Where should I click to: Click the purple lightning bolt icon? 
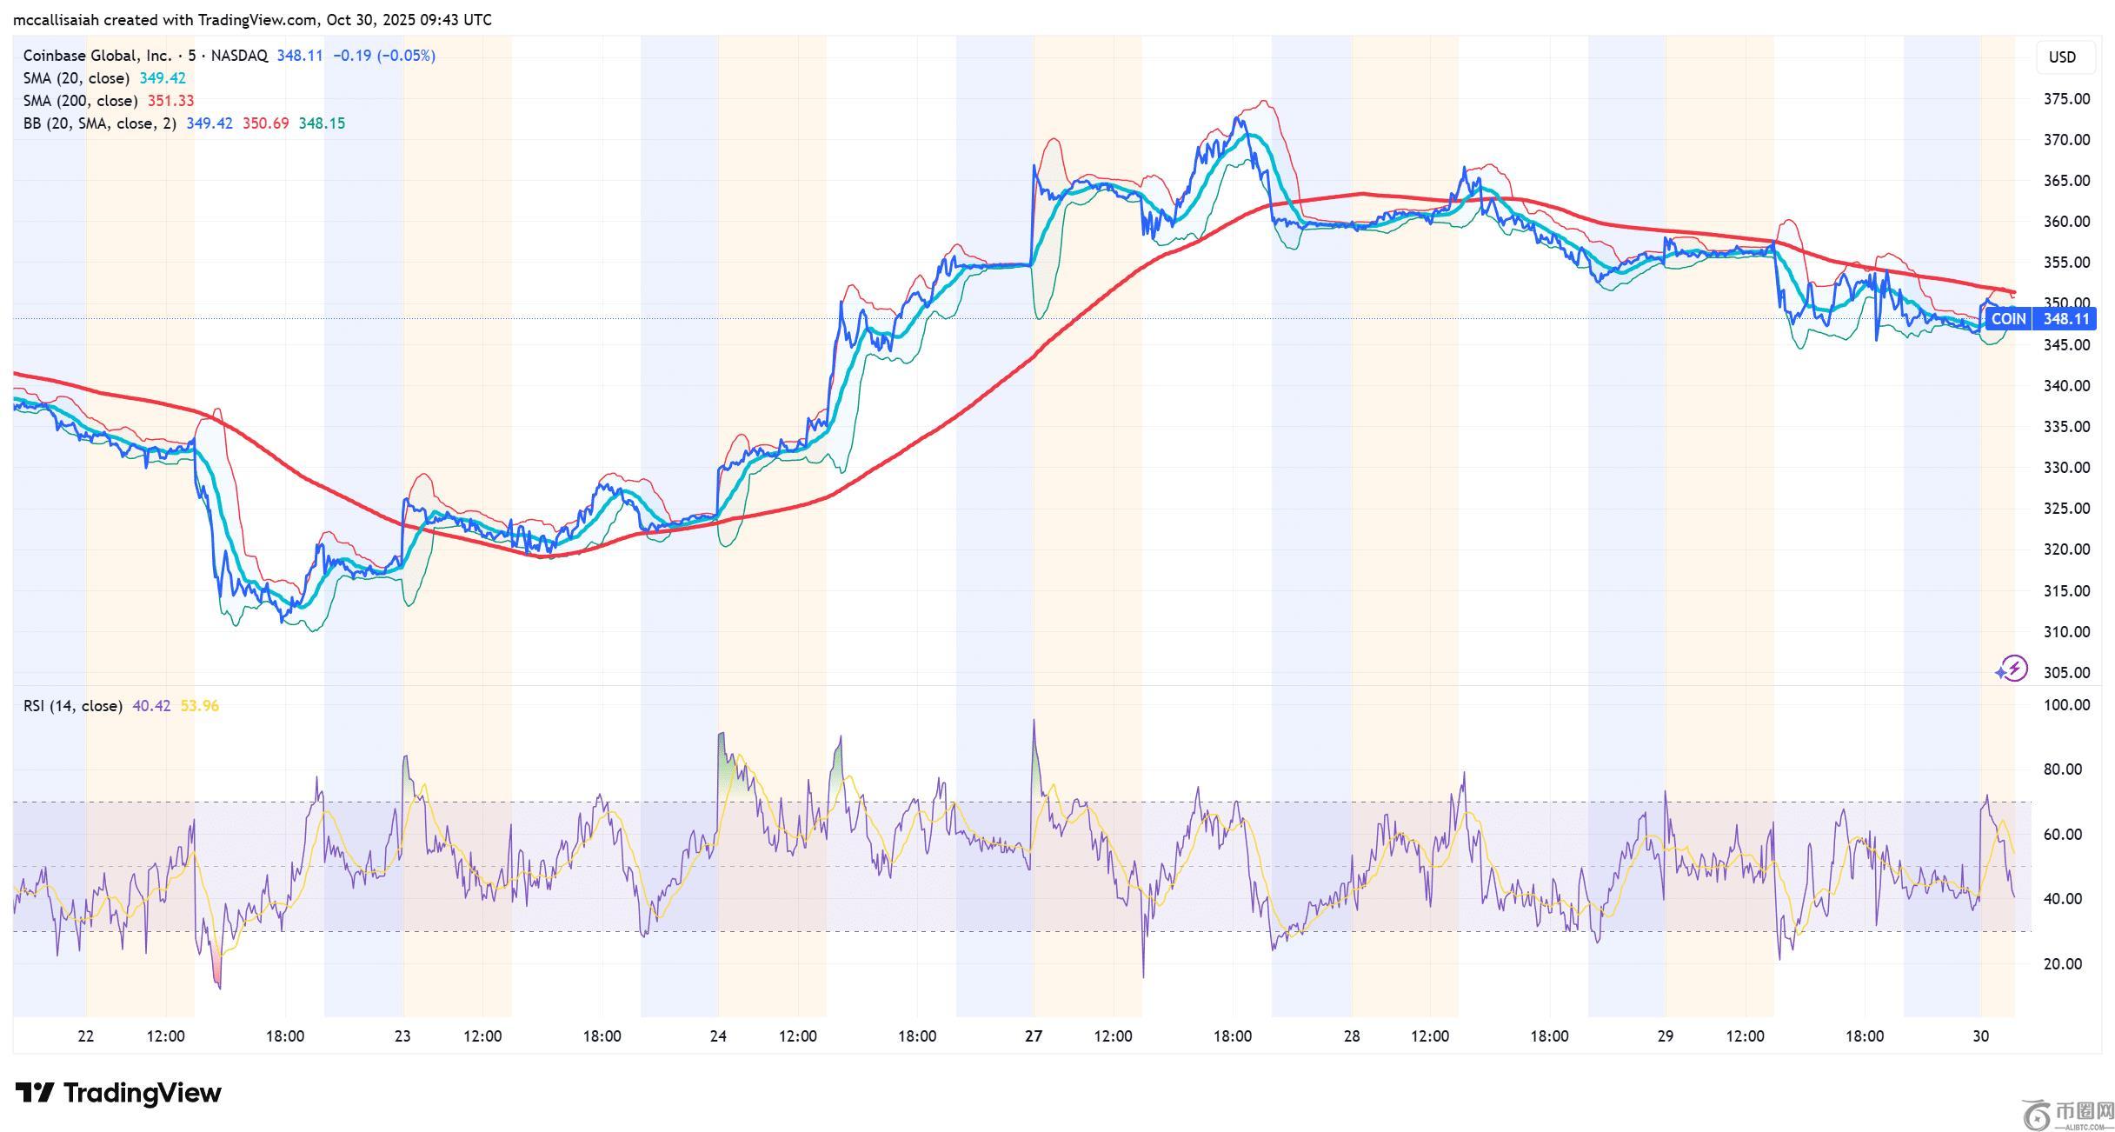coord(2012,669)
